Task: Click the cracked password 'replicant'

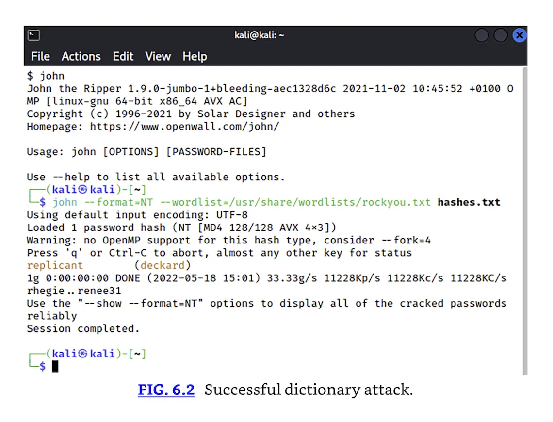Action: click(55, 265)
